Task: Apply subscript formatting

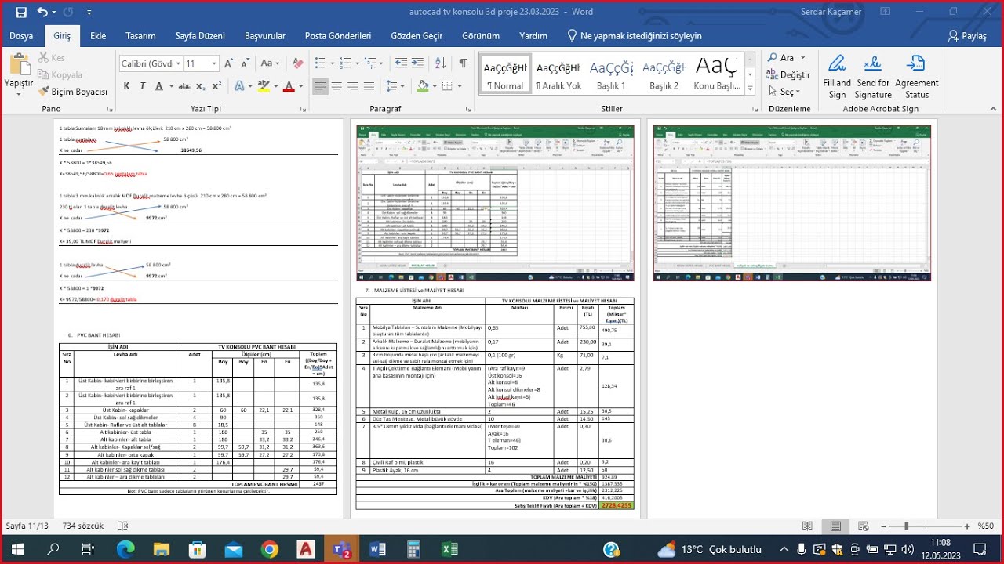Action: click(x=201, y=86)
